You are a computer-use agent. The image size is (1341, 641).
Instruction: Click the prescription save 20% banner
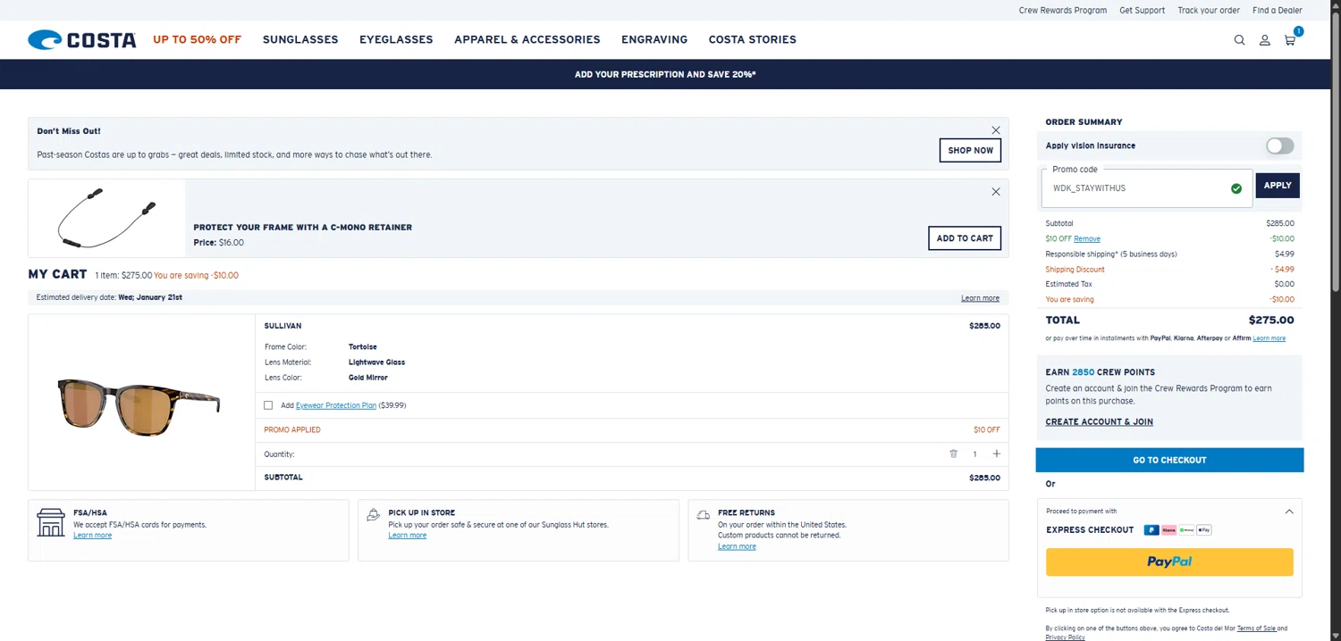coord(665,74)
